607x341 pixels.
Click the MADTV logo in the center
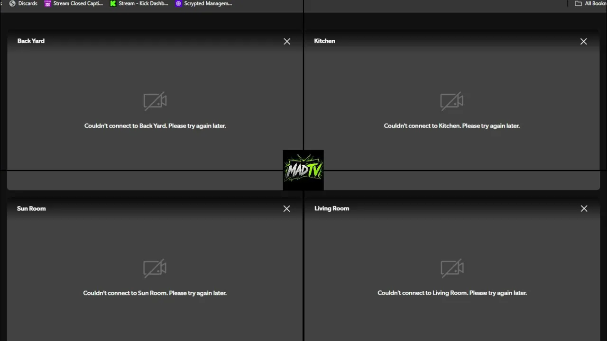pyautogui.click(x=303, y=170)
